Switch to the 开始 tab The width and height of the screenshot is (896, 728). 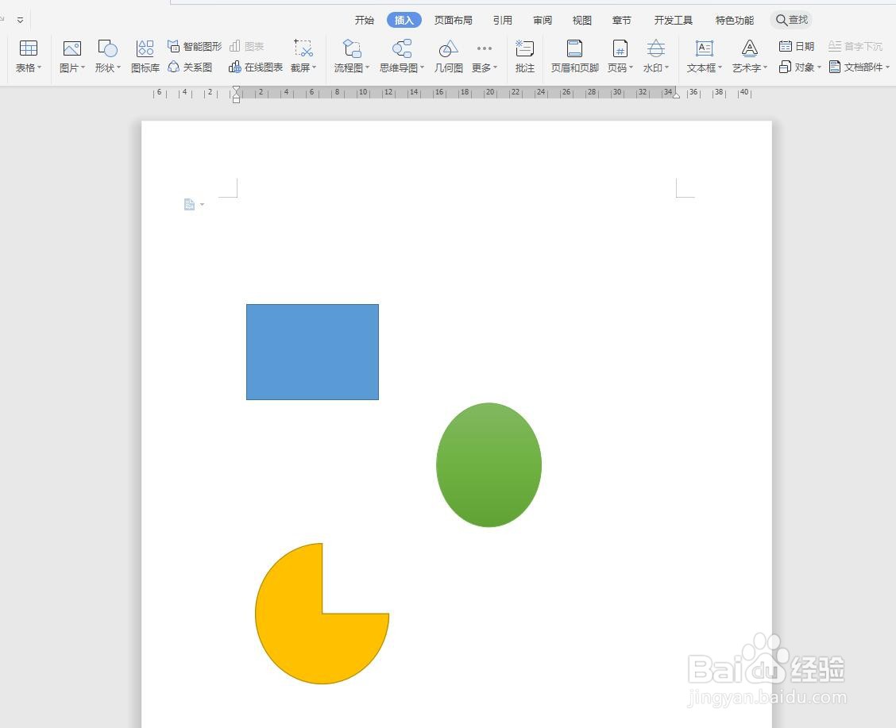(x=364, y=20)
